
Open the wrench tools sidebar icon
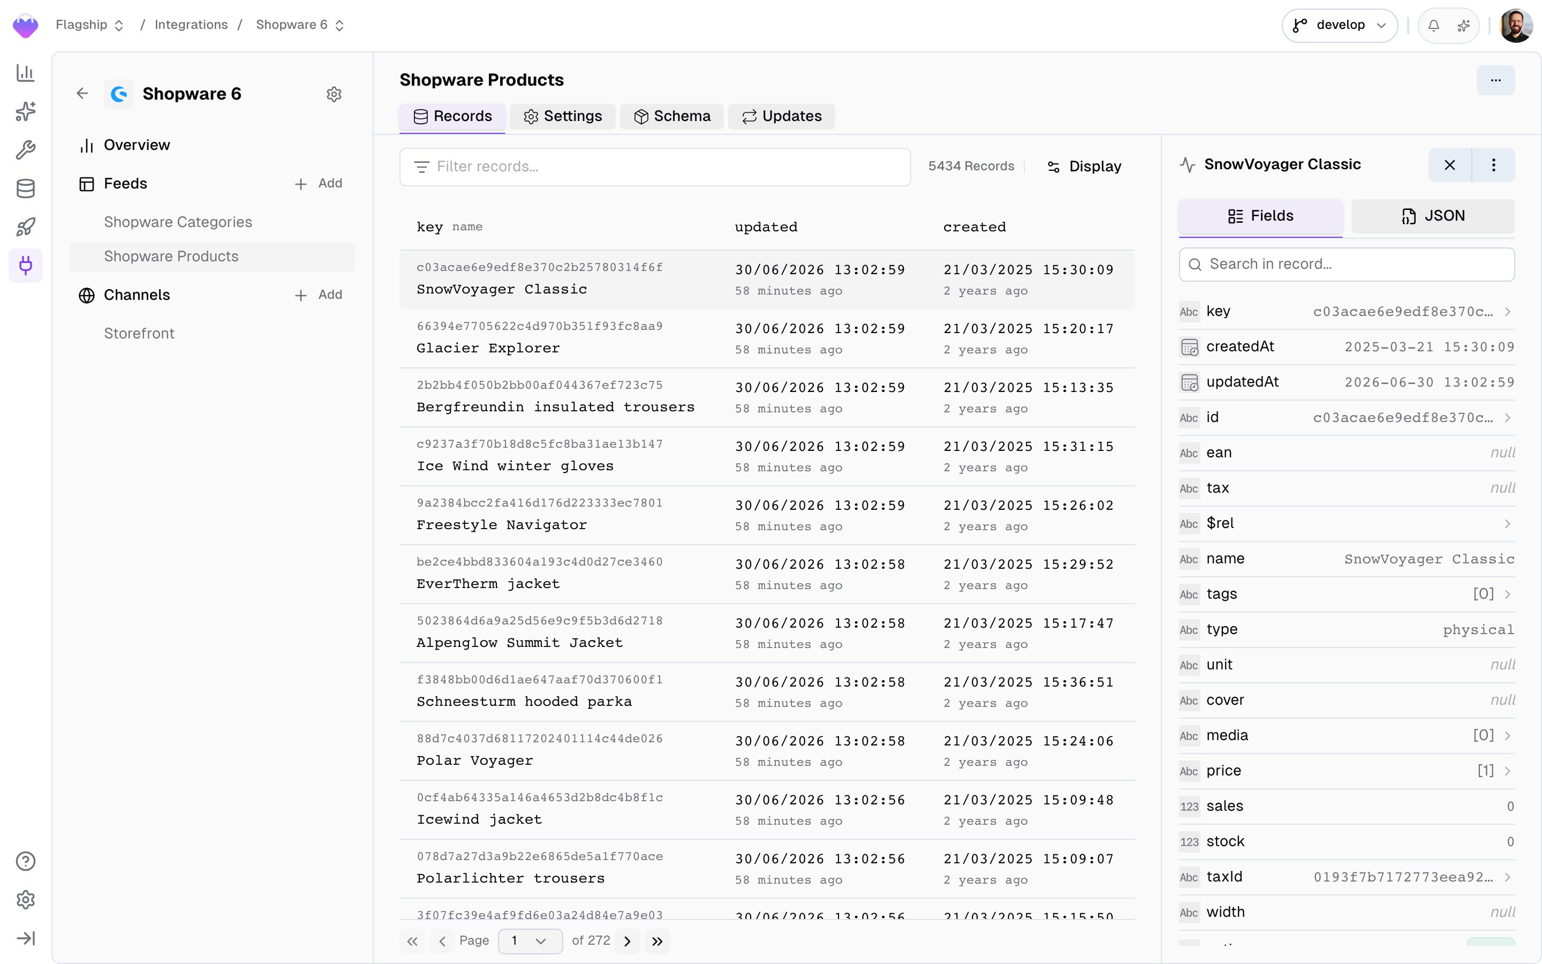pos(26,150)
